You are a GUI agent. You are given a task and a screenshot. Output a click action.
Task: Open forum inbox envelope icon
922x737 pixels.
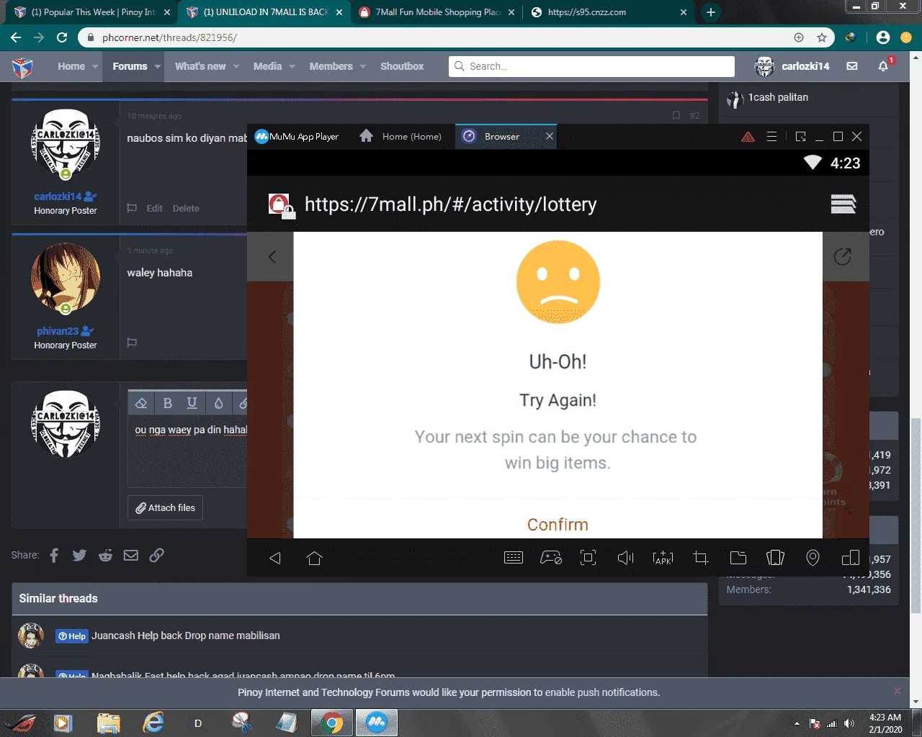(x=852, y=66)
